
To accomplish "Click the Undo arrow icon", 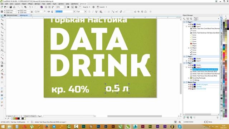I will [x=30, y=7].
